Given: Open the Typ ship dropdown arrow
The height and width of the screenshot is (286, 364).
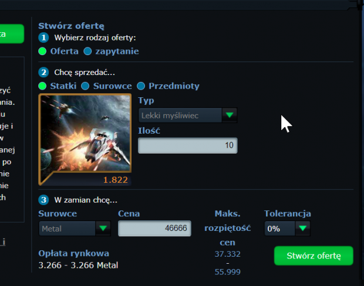Looking at the screenshot, I should coord(230,115).
